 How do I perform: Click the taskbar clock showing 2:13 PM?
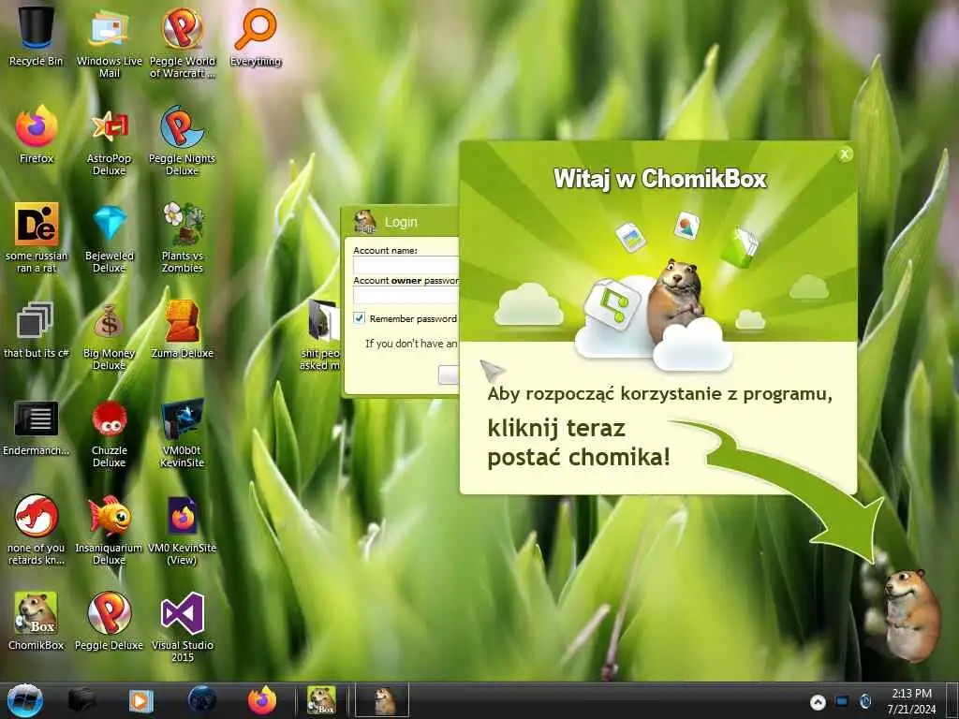click(x=911, y=701)
